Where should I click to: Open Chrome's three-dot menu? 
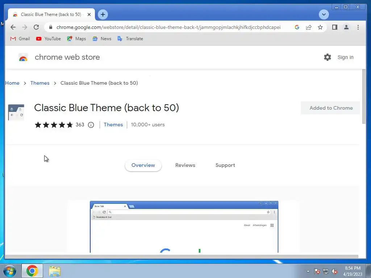(358, 27)
